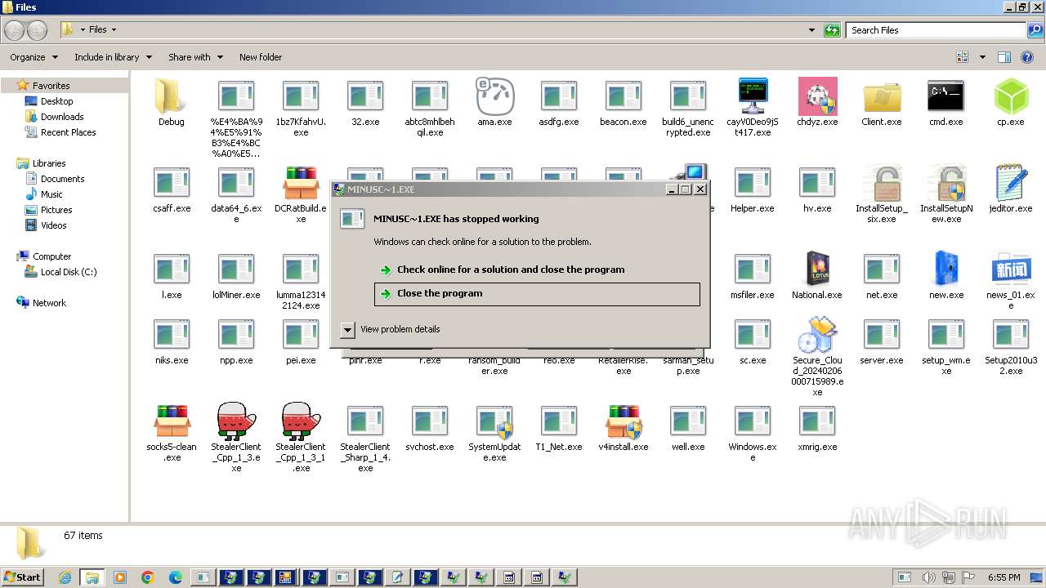
Task: Select the socks5-clean.exe archive icon
Action: point(172,421)
